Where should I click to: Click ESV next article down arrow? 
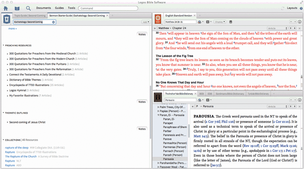pyautogui.click(x=295, y=28)
